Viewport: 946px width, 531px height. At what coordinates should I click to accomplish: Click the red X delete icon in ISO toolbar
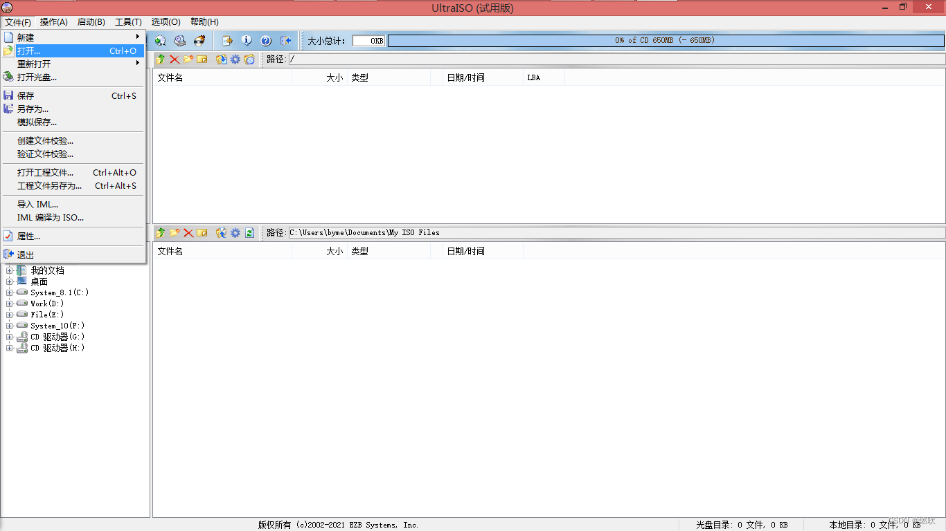174,59
